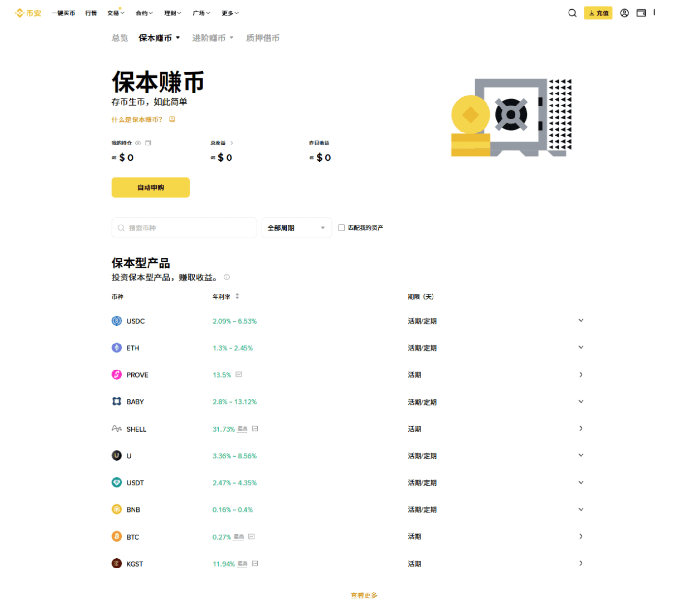Click info icon beside product description
This screenshot has height=608, width=677.
click(x=227, y=277)
